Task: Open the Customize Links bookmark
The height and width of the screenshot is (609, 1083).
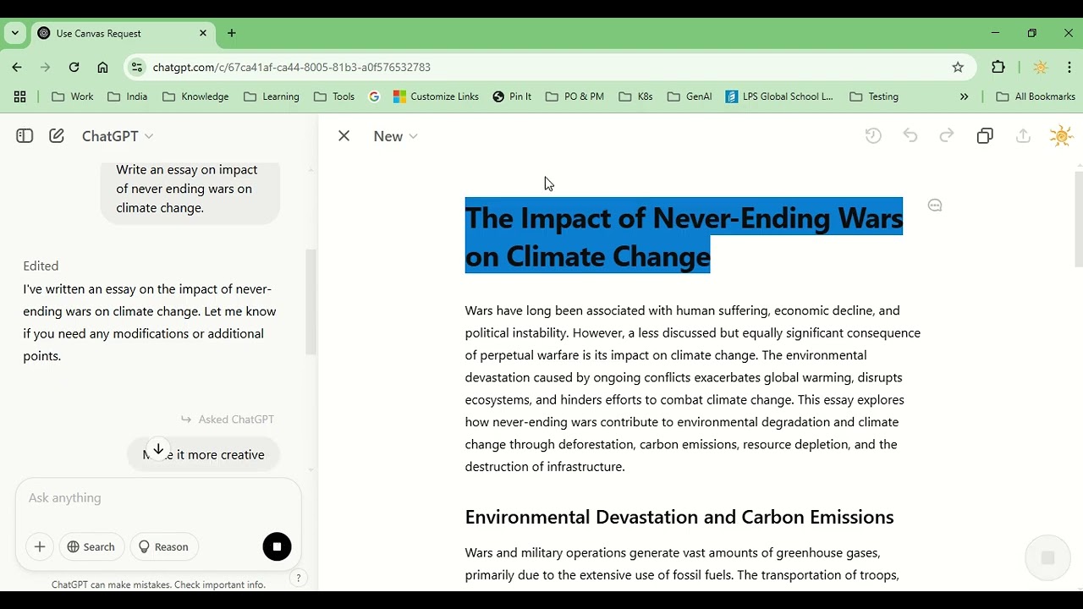Action: click(437, 96)
